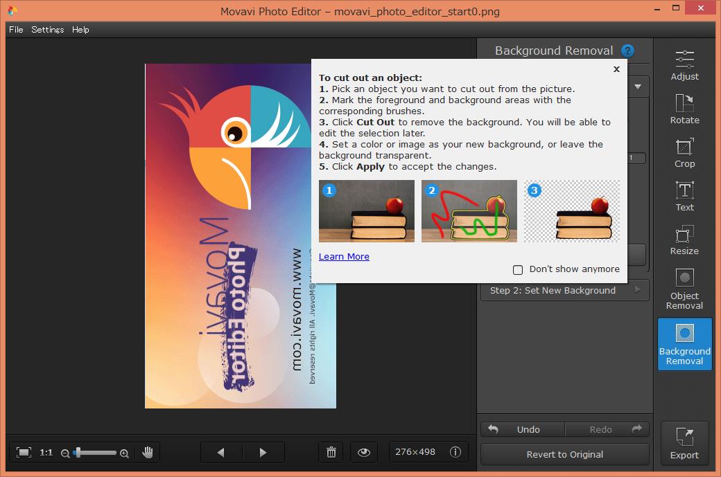Screen dimensions: 721x477
Task: Switch to the Object Removal tool
Action: (684, 289)
